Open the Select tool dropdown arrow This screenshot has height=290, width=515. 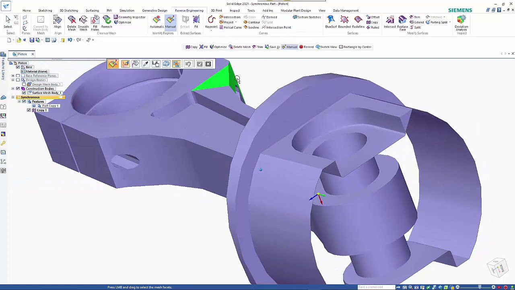coord(8,30)
